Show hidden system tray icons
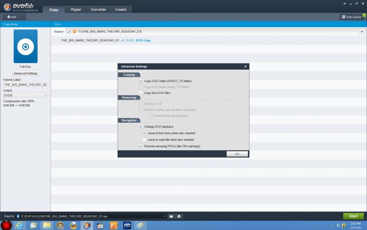 332,226
